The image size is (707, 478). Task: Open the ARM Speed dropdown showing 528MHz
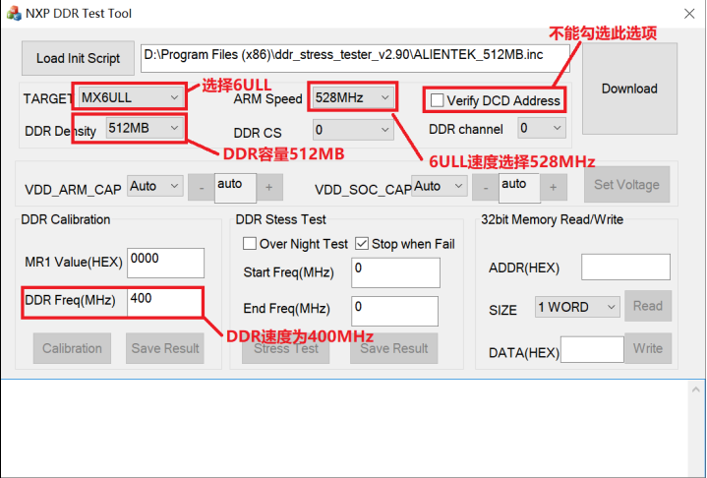pos(353,97)
